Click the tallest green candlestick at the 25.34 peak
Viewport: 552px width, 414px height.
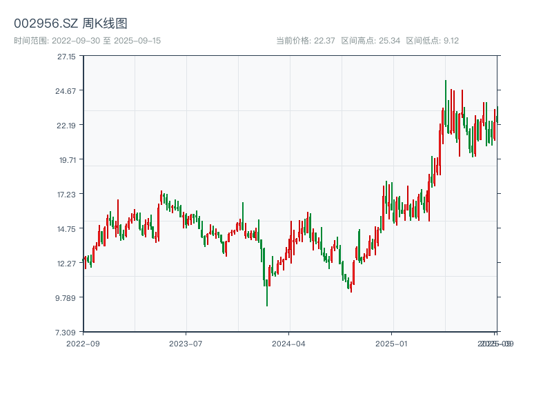coord(446,103)
